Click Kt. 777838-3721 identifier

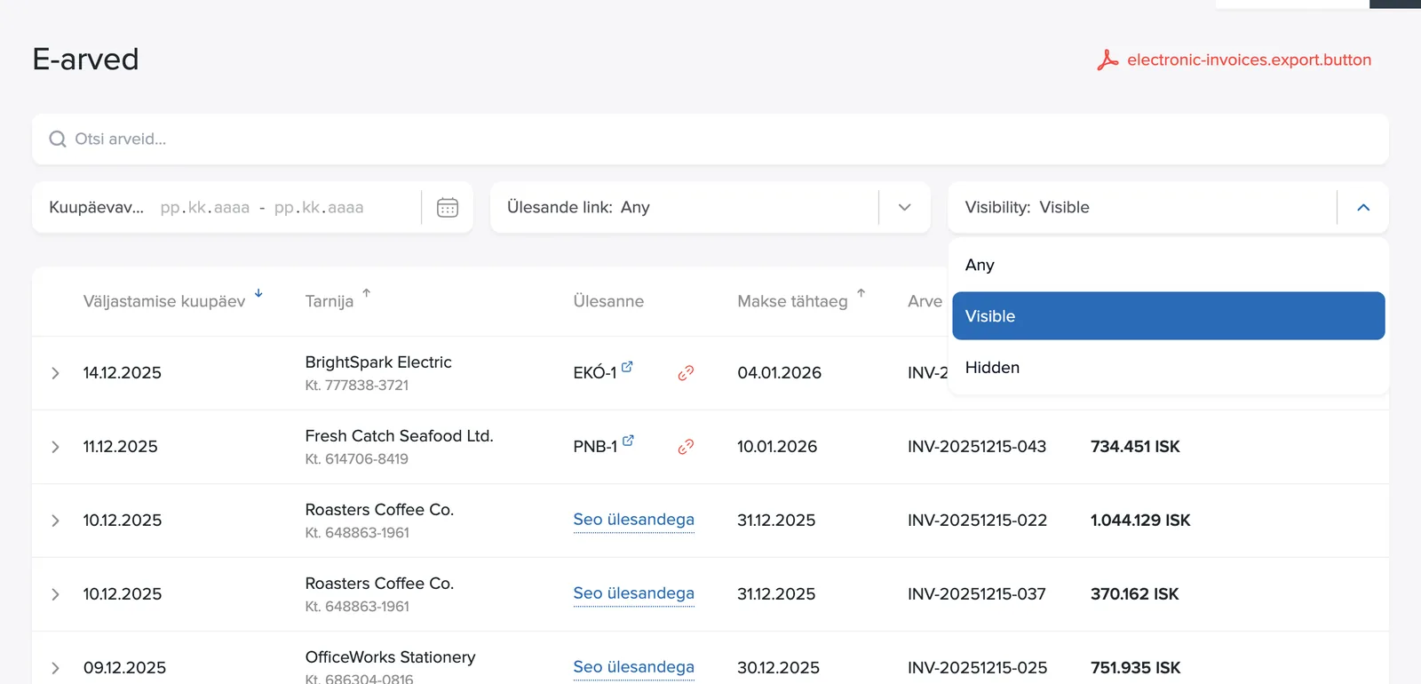coord(357,386)
